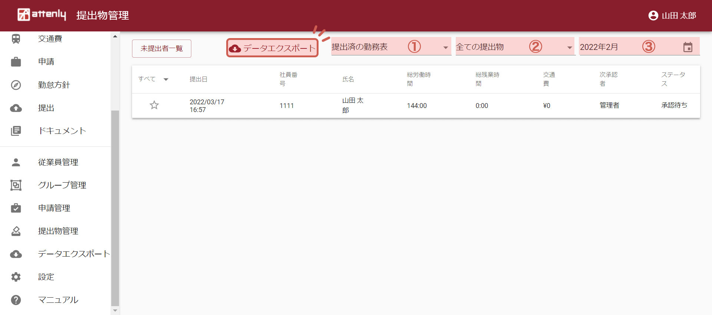Click the sidebar scrollbar down arrow
712x315 pixels.
(115, 311)
